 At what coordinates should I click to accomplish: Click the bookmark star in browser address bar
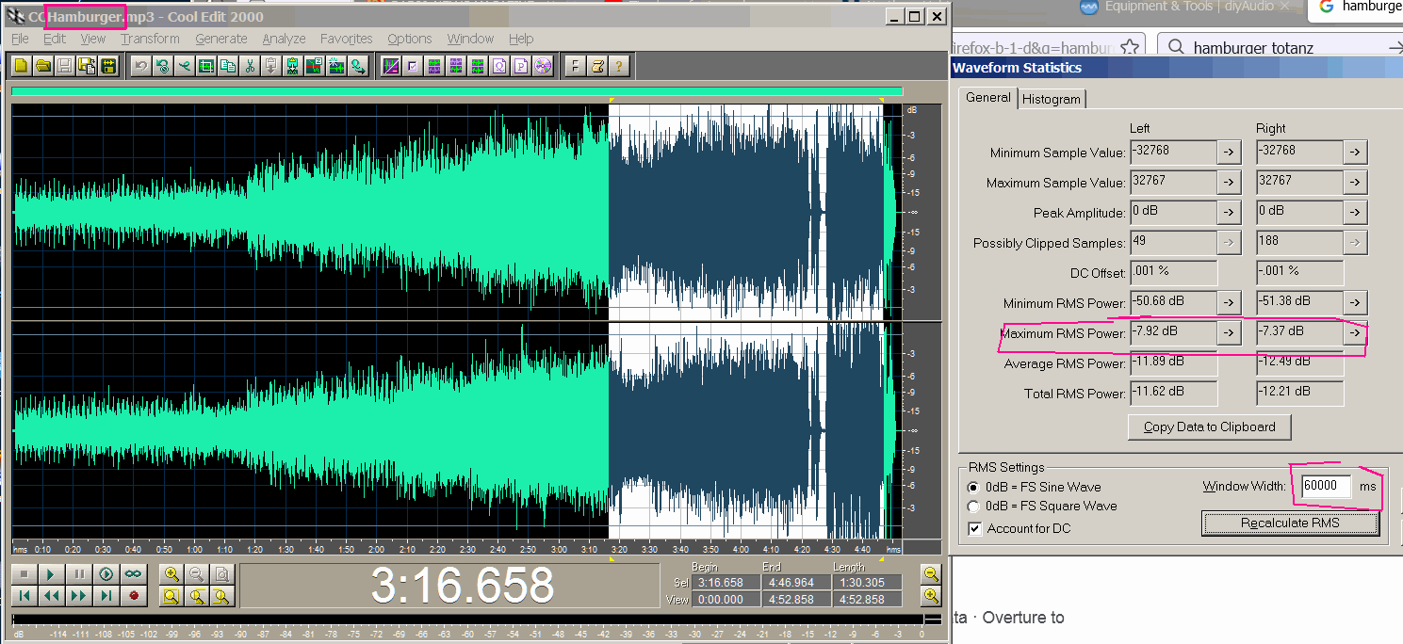pyautogui.click(x=1130, y=47)
